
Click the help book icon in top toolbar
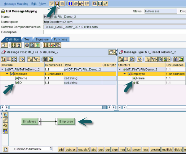point(100,3)
